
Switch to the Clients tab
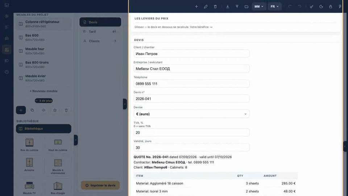tap(100, 41)
